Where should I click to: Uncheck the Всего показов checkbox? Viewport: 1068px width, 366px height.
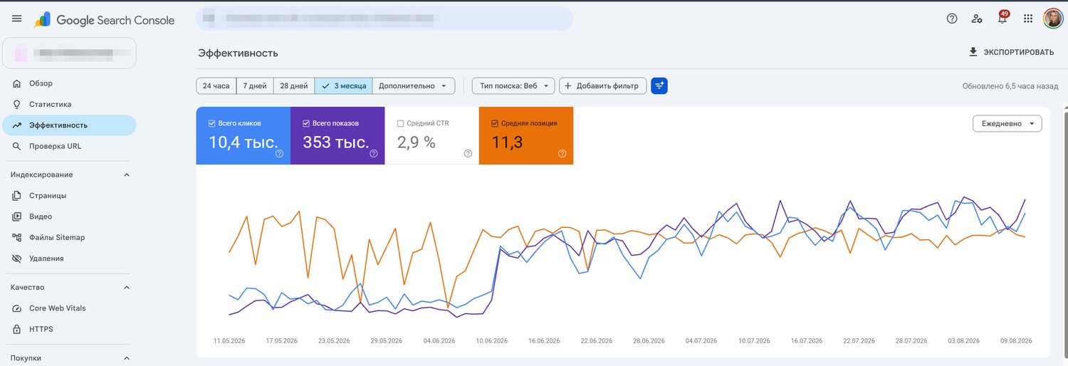(x=306, y=123)
